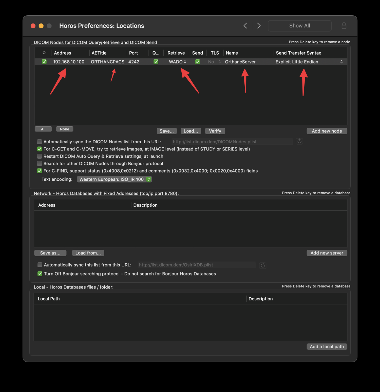
Task: Enable automatic sync of Horos database list
Action: click(x=40, y=265)
